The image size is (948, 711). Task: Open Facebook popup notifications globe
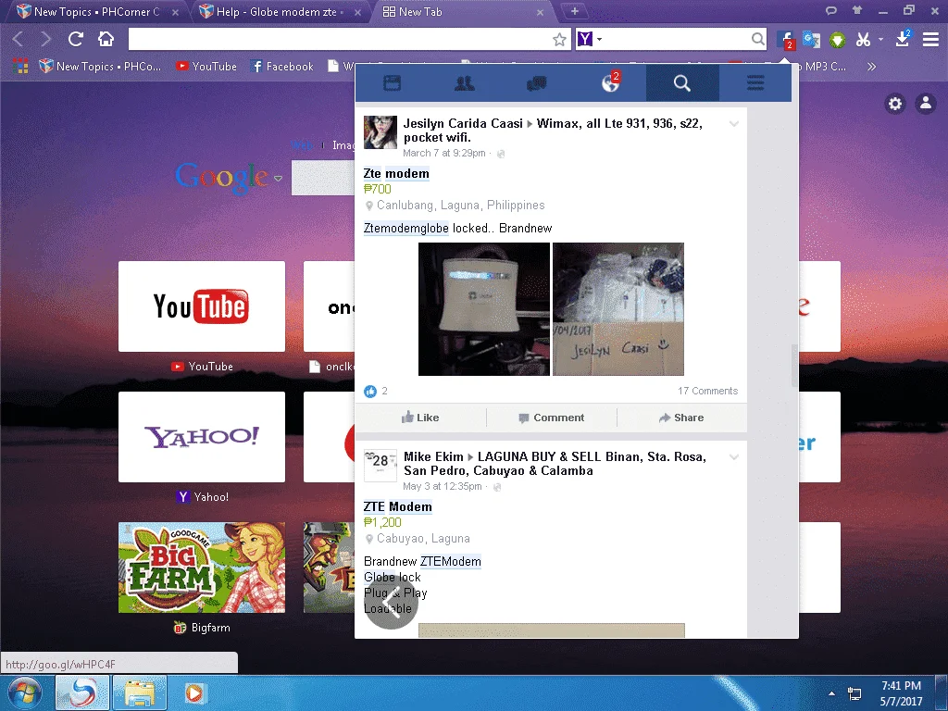[x=610, y=82]
